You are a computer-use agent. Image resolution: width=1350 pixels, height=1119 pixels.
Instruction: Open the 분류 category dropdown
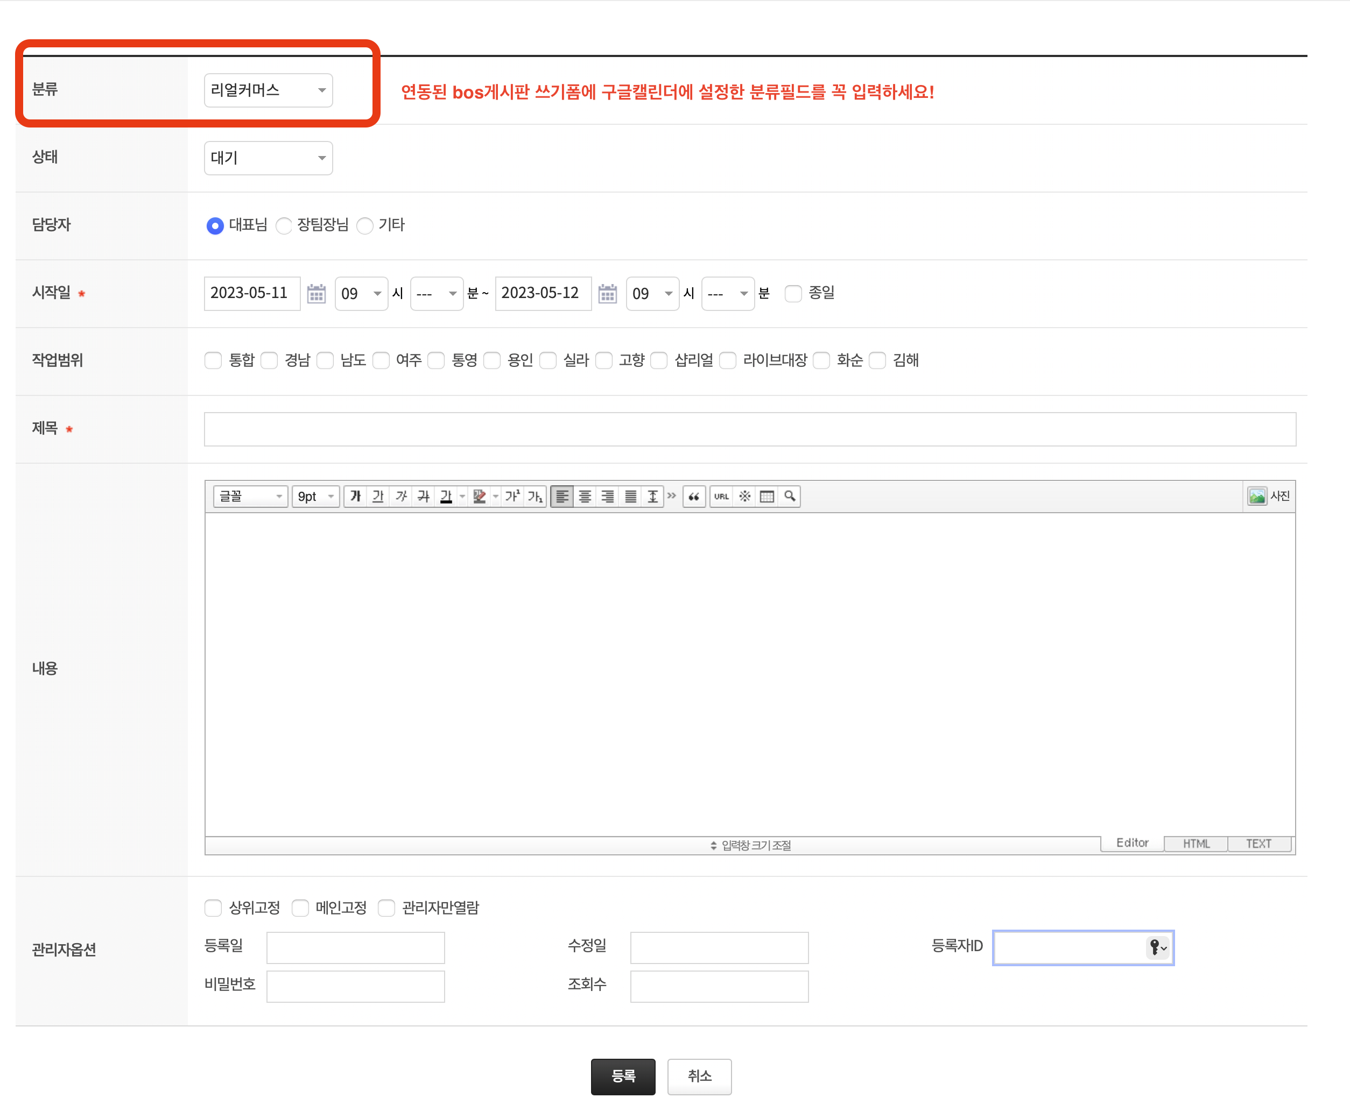coord(268,90)
